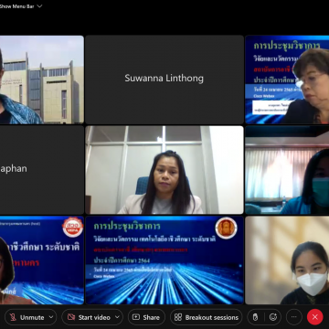
Task: Select the center woman's video tile
Action: pos(164,170)
